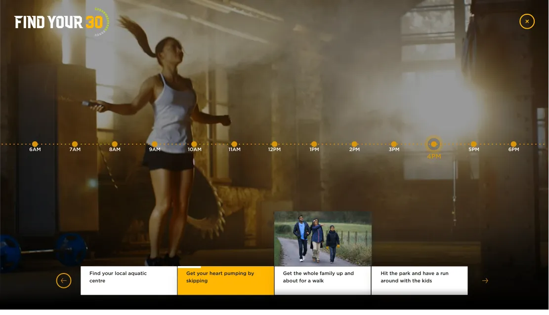Go to previous activities with left arrow
The width and height of the screenshot is (549, 315).
(64, 281)
